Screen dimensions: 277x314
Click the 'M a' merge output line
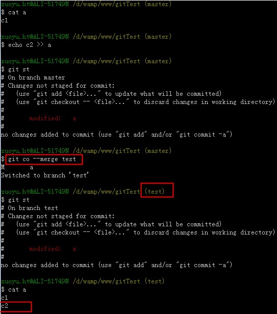pos(17,167)
